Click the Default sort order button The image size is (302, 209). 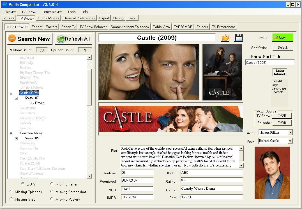(283, 48)
